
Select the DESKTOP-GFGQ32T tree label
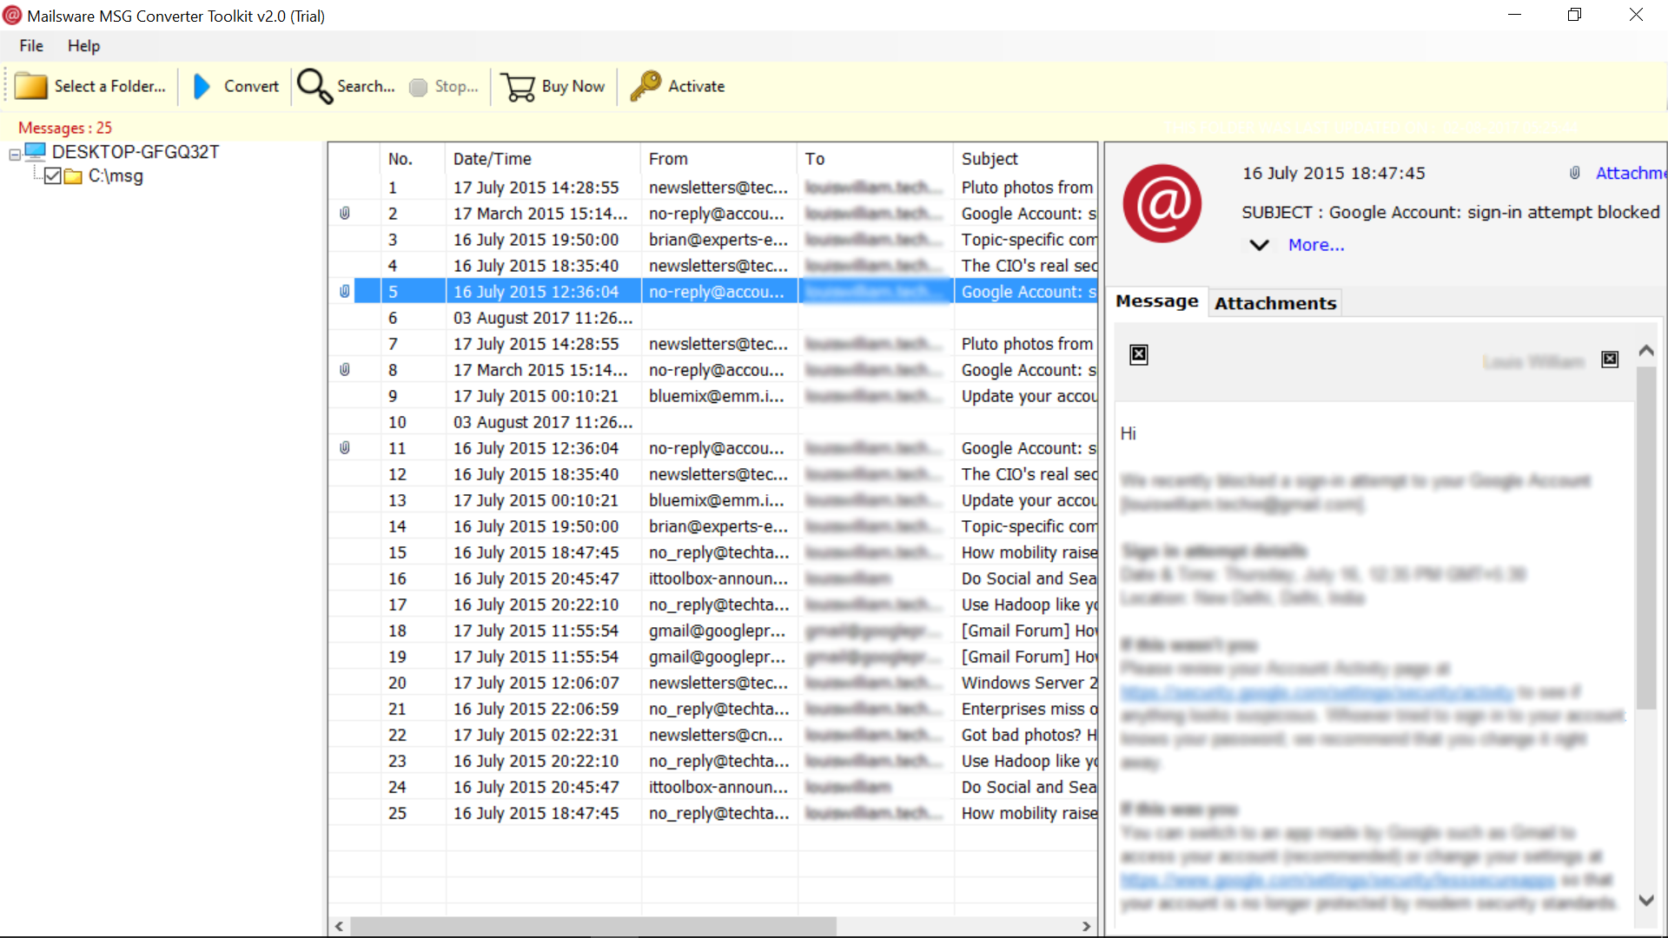136,152
